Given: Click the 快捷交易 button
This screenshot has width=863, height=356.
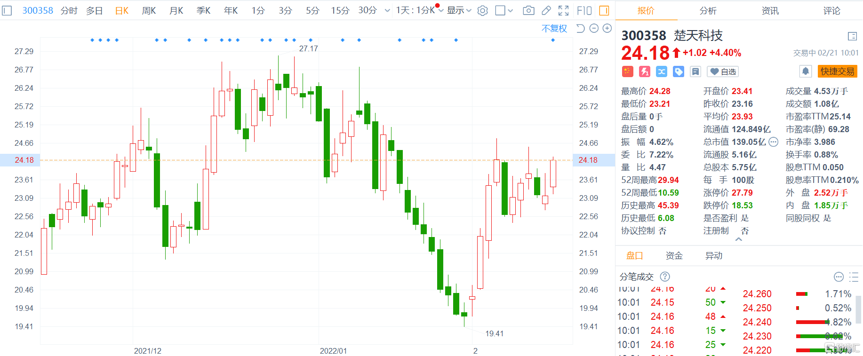Looking at the screenshot, I should [x=837, y=71].
